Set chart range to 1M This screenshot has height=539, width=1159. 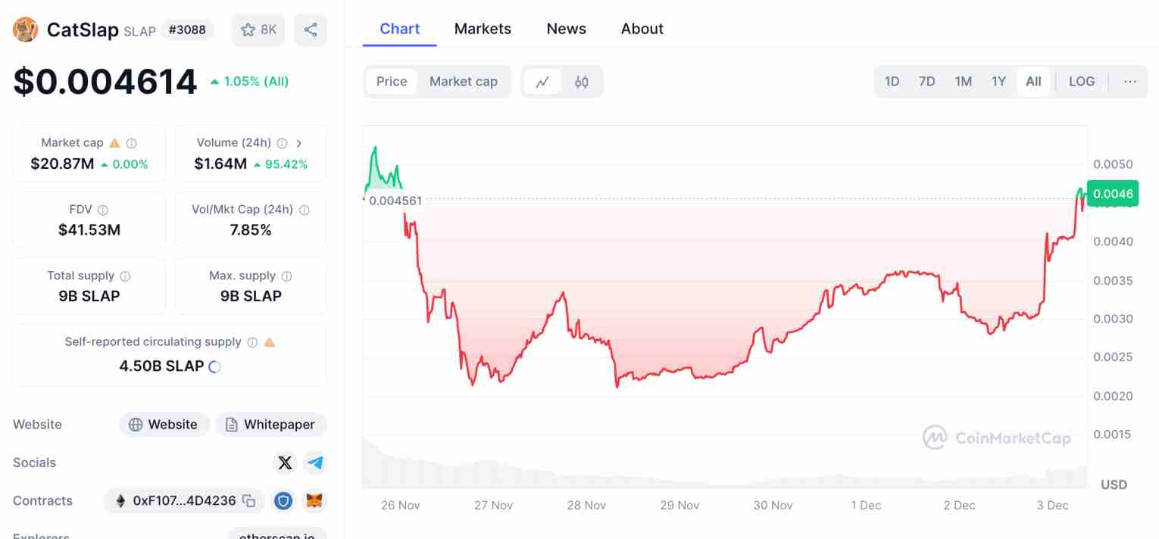(964, 82)
